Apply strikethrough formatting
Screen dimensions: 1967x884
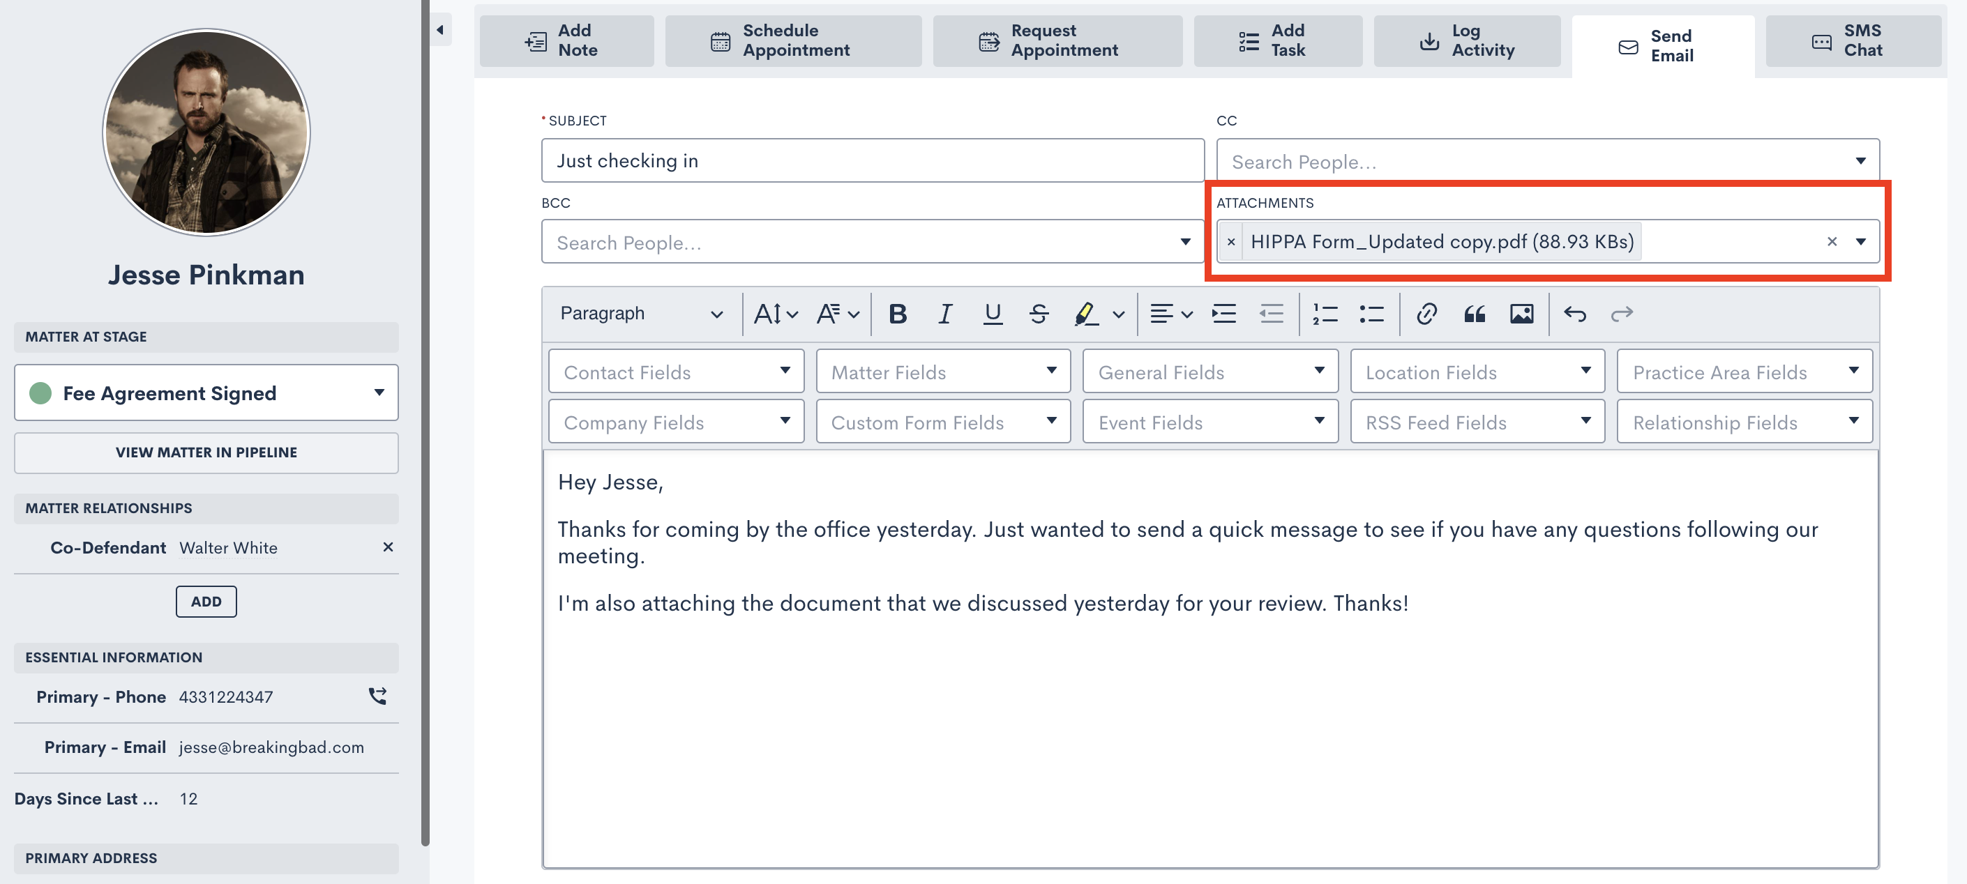coord(1039,314)
